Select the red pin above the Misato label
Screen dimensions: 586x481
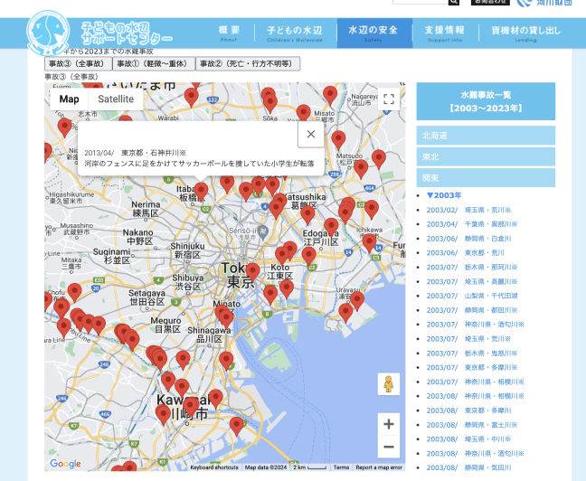tap(330, 95)
